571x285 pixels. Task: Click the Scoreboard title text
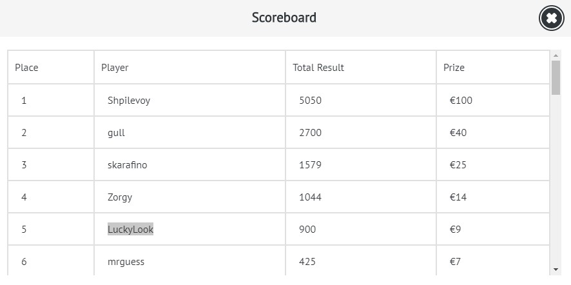284,18
